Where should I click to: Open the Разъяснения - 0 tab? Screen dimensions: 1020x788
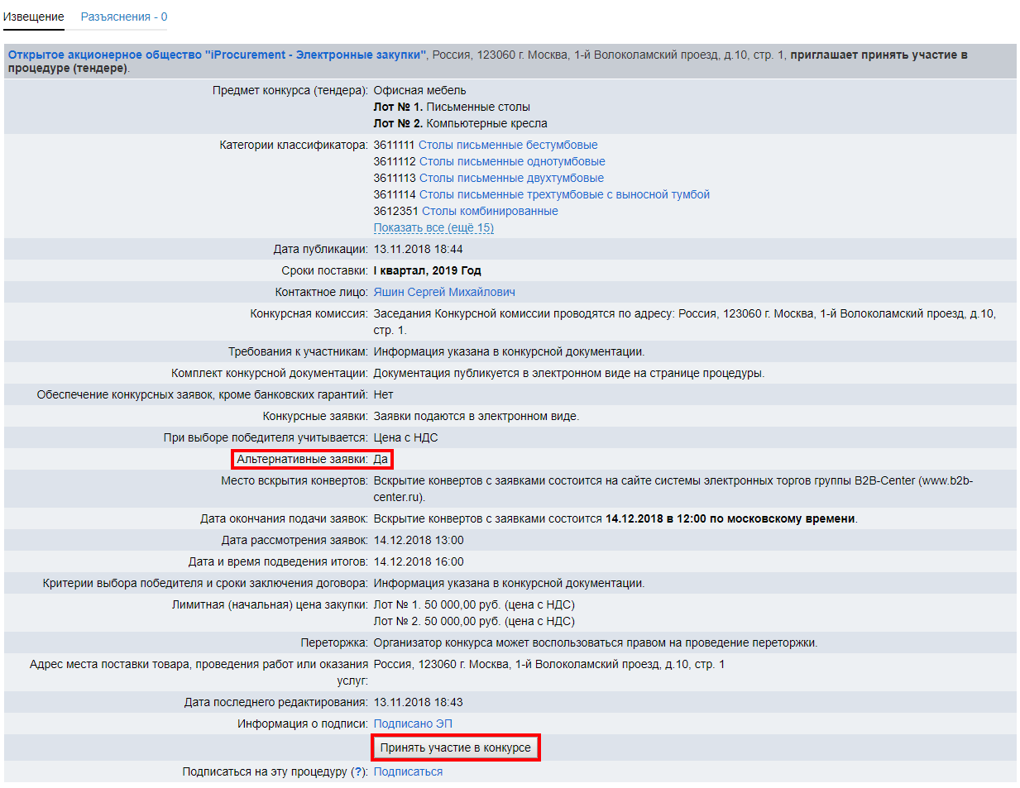[x=124, y=17]
